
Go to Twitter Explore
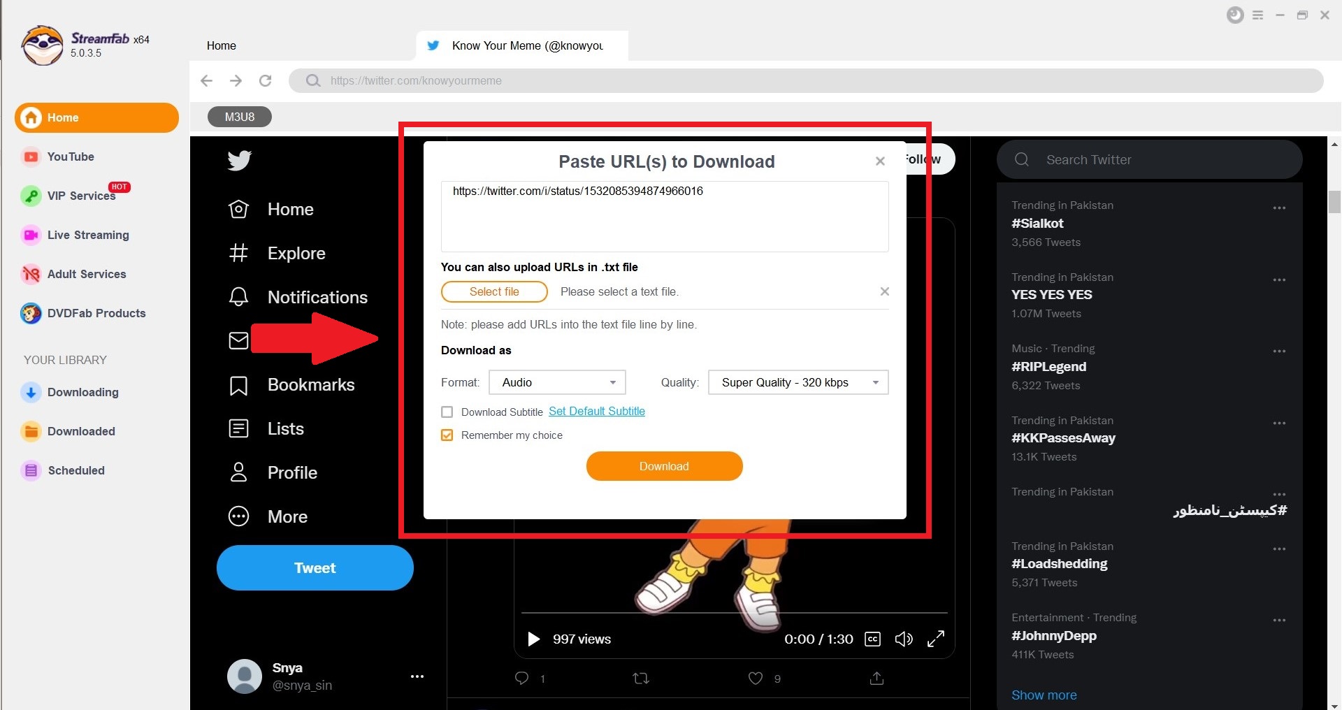coord(277,253)
